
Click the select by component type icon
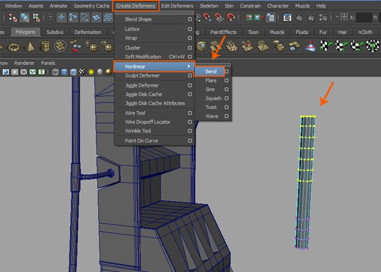(36, 18)
